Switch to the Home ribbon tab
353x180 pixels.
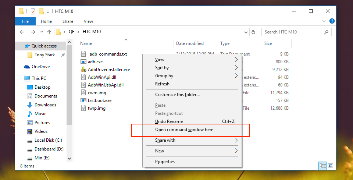pos(46,21)
